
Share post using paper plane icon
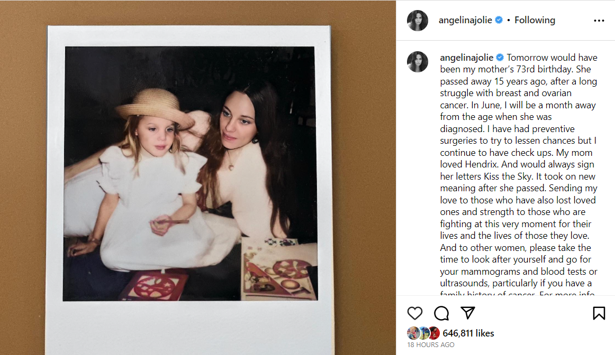pyautogui.click(x=468, y=312)
